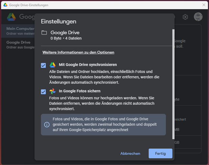Click the info icon in notice box
This screenshot has width=209, height=165.
tap(47, 125)
